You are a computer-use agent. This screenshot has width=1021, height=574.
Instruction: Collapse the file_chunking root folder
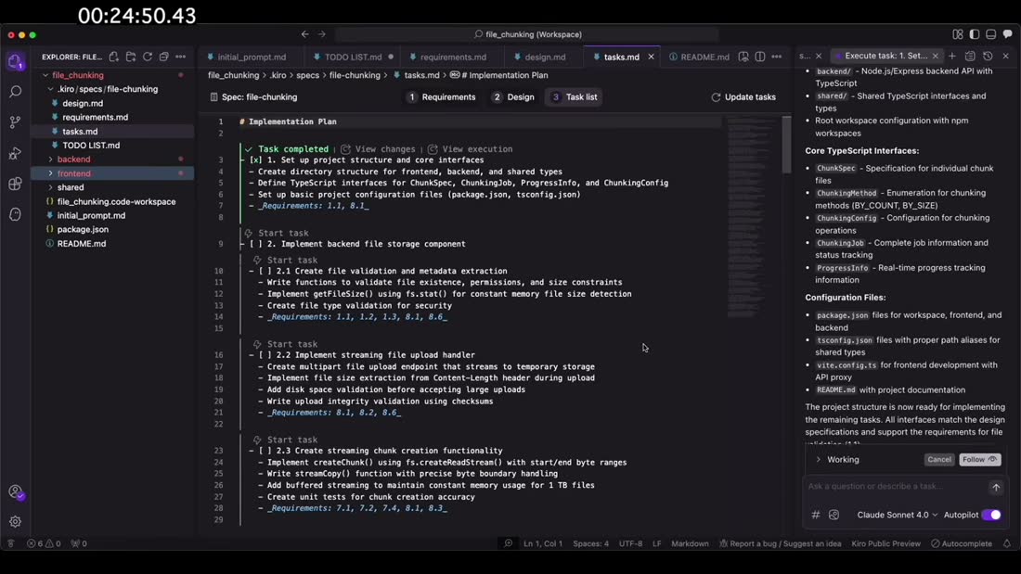pyautogui.click(x=45, y=75)
